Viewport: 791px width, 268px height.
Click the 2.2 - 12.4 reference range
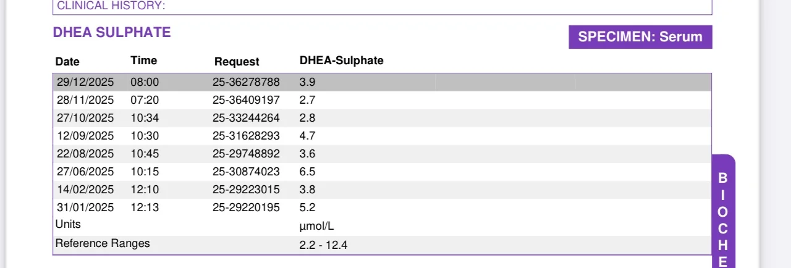pos(323,245)
